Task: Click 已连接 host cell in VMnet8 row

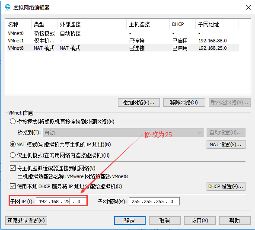Action: pos(137,48)
